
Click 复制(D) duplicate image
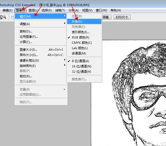coord(26,31)
